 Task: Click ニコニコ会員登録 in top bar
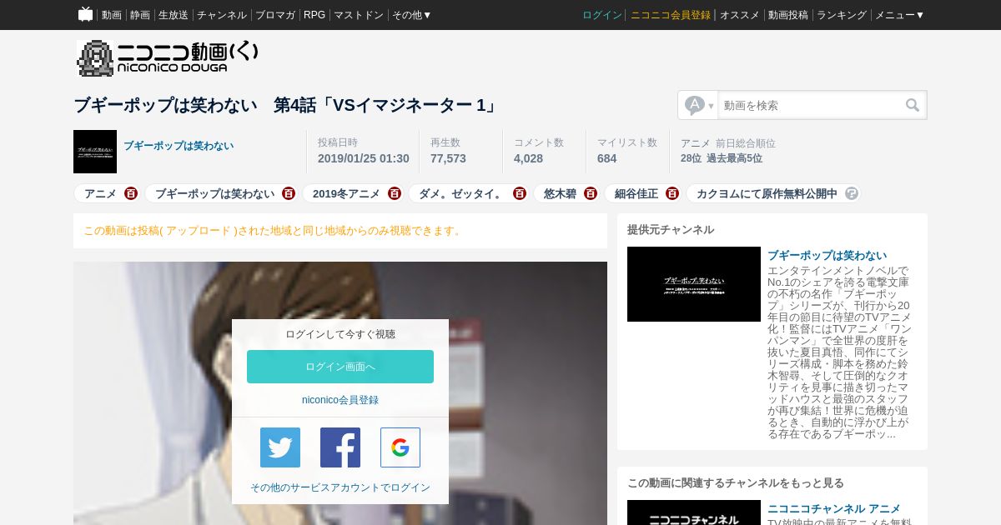[671, 15]
